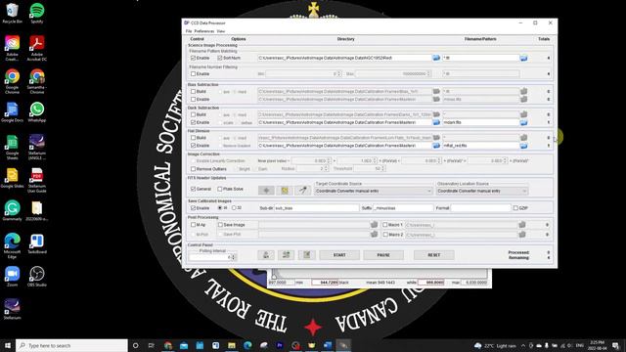
Task: Browse for Flat Division master directory folder
Action: [436, 146]
